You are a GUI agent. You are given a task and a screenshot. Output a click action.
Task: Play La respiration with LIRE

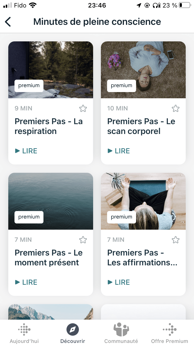[x=26, y=151]
